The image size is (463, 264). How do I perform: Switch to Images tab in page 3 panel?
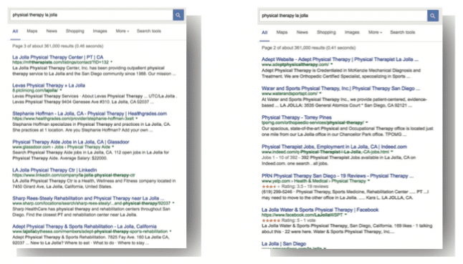click(100, 31)
